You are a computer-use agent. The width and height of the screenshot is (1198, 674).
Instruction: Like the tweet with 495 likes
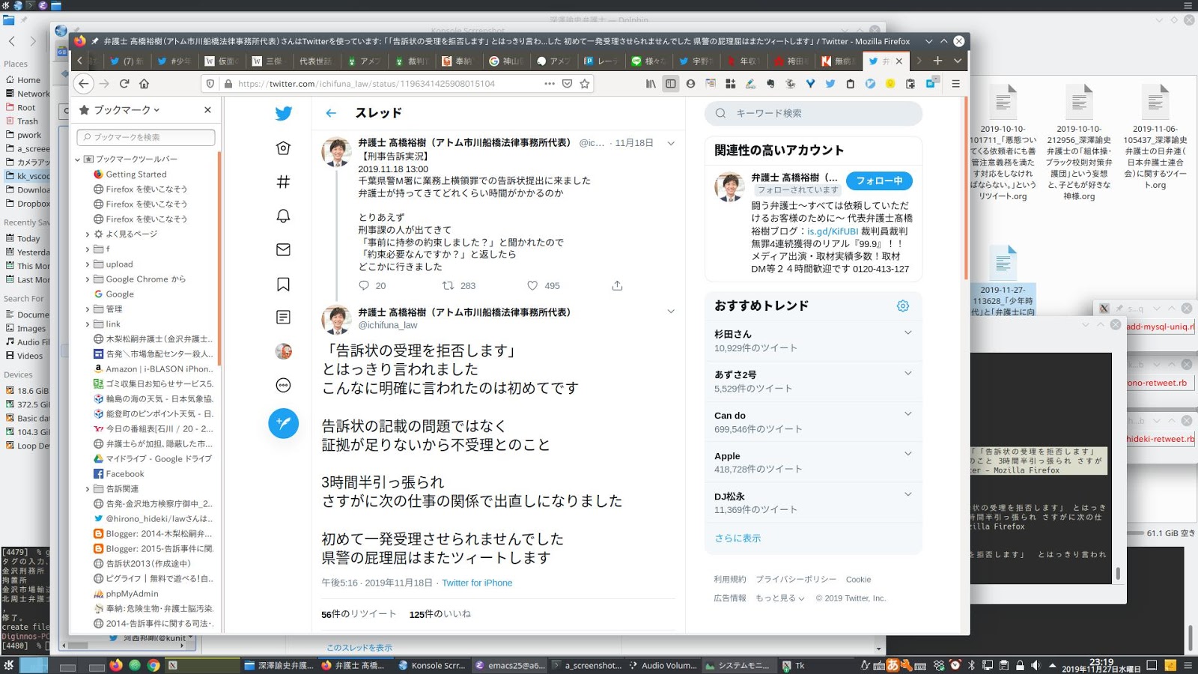click(532, 285)
